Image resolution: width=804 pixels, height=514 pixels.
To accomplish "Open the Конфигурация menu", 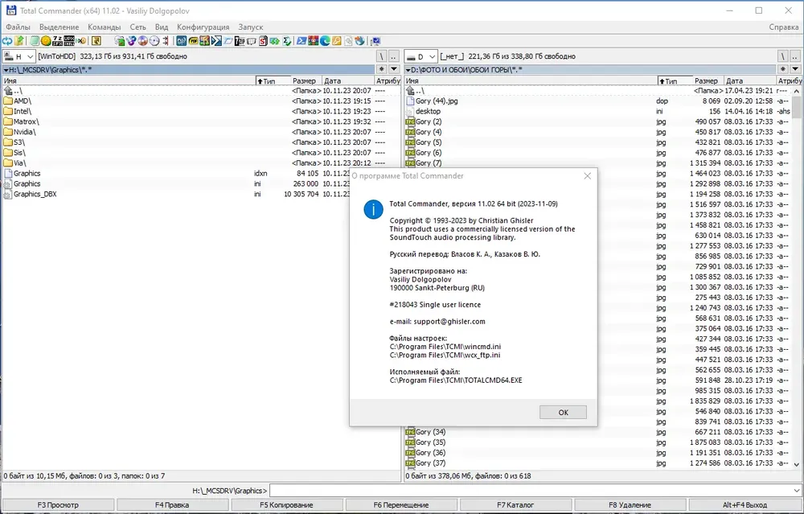I will (x=203, y=27).
